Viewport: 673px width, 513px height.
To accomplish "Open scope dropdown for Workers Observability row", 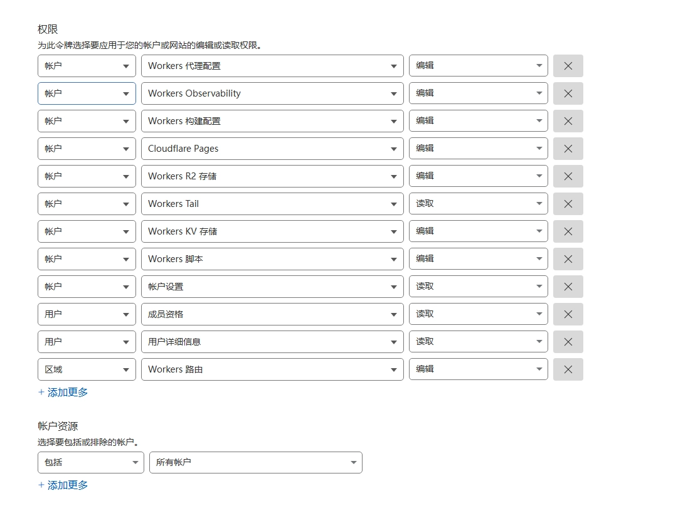I will coord(87,93).
